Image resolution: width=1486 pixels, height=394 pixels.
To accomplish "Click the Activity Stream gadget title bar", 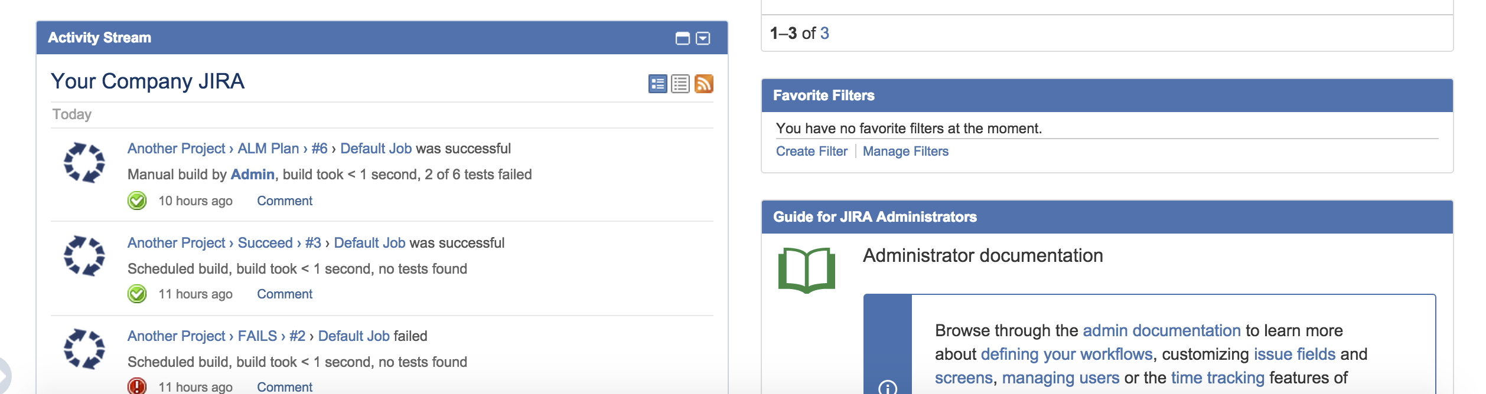I will 382,38.
